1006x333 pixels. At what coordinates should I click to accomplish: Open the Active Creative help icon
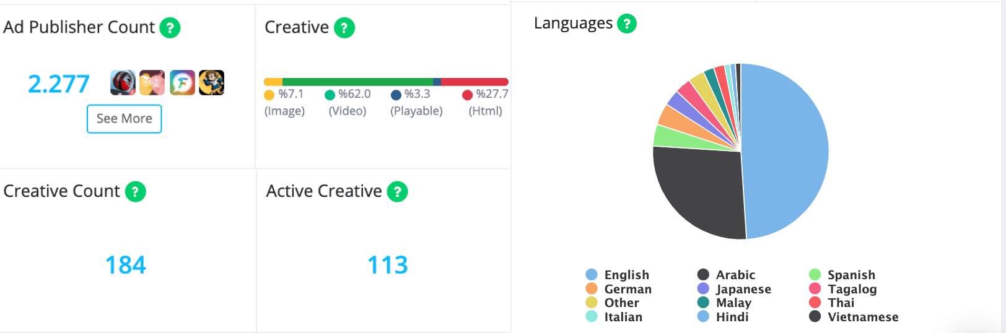point(398,192)
